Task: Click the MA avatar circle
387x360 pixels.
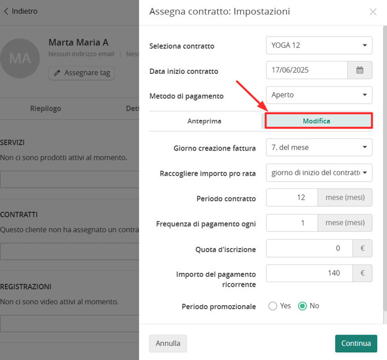Action: click(x=20, y=58)
